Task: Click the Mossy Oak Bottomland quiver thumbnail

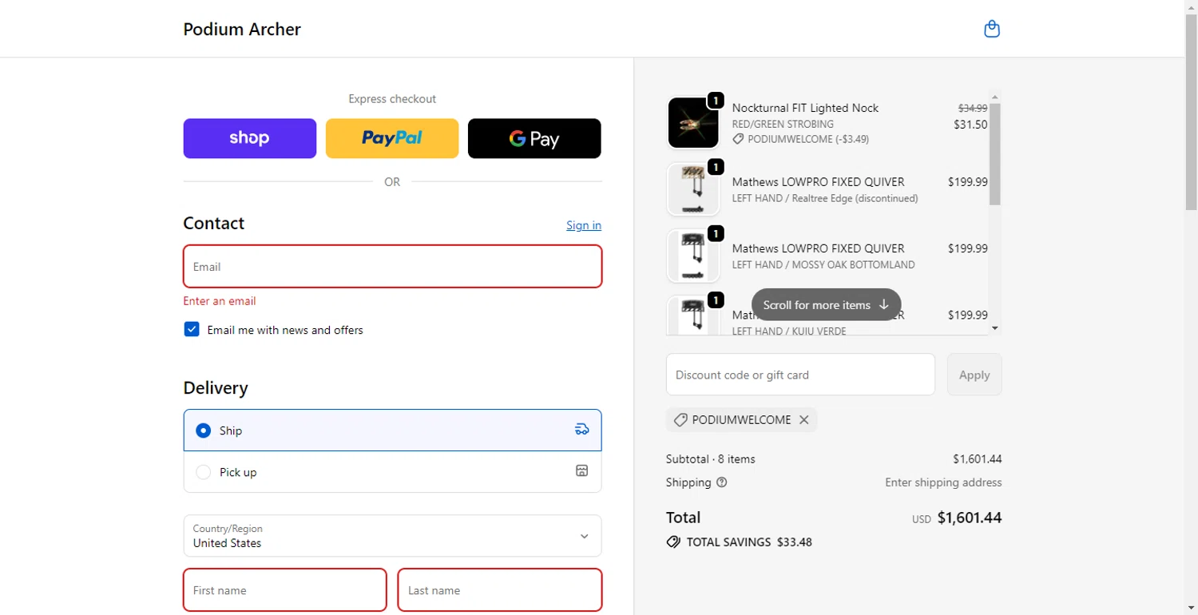Action: 693,256
